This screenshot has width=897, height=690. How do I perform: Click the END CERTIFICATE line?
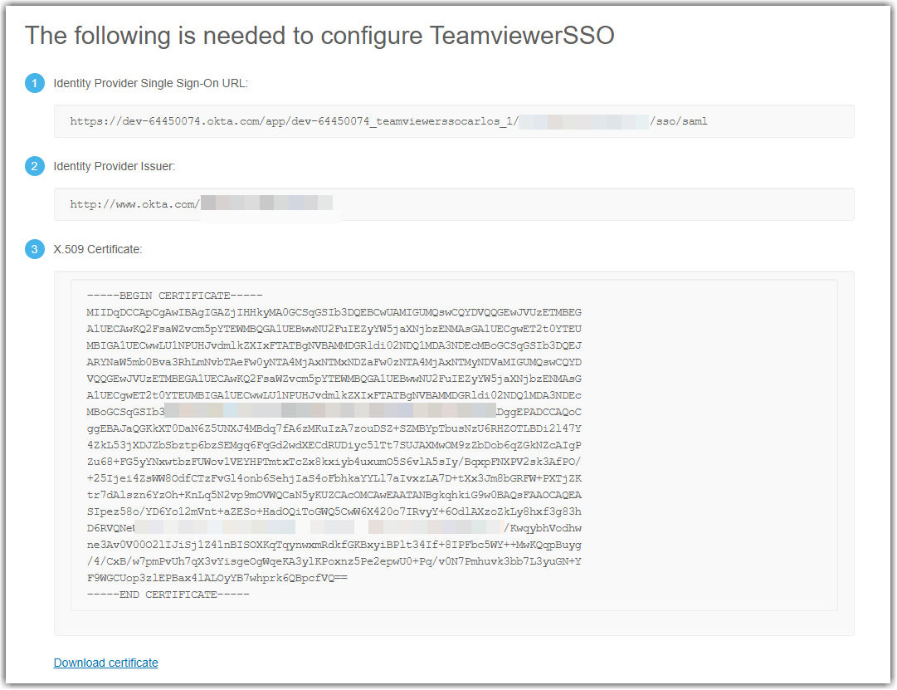tap(168, 595)
